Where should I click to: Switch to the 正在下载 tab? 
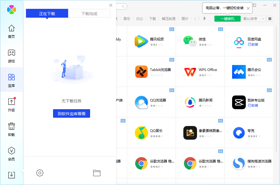pyautogui.click(x=47, y=13)
